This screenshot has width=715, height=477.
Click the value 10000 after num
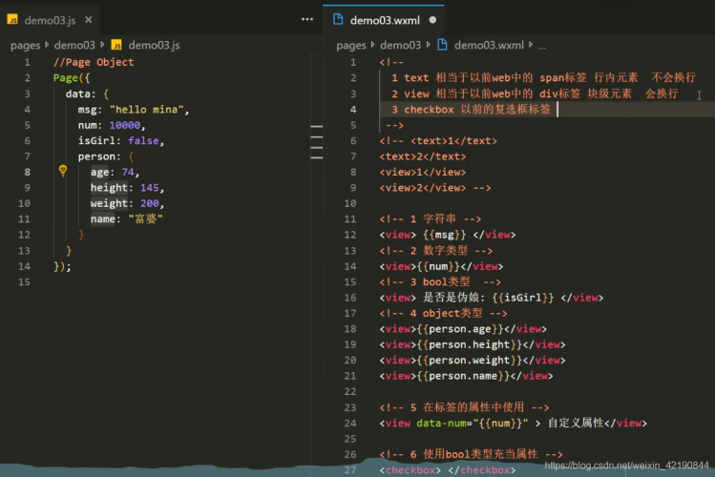coord(124,125)
